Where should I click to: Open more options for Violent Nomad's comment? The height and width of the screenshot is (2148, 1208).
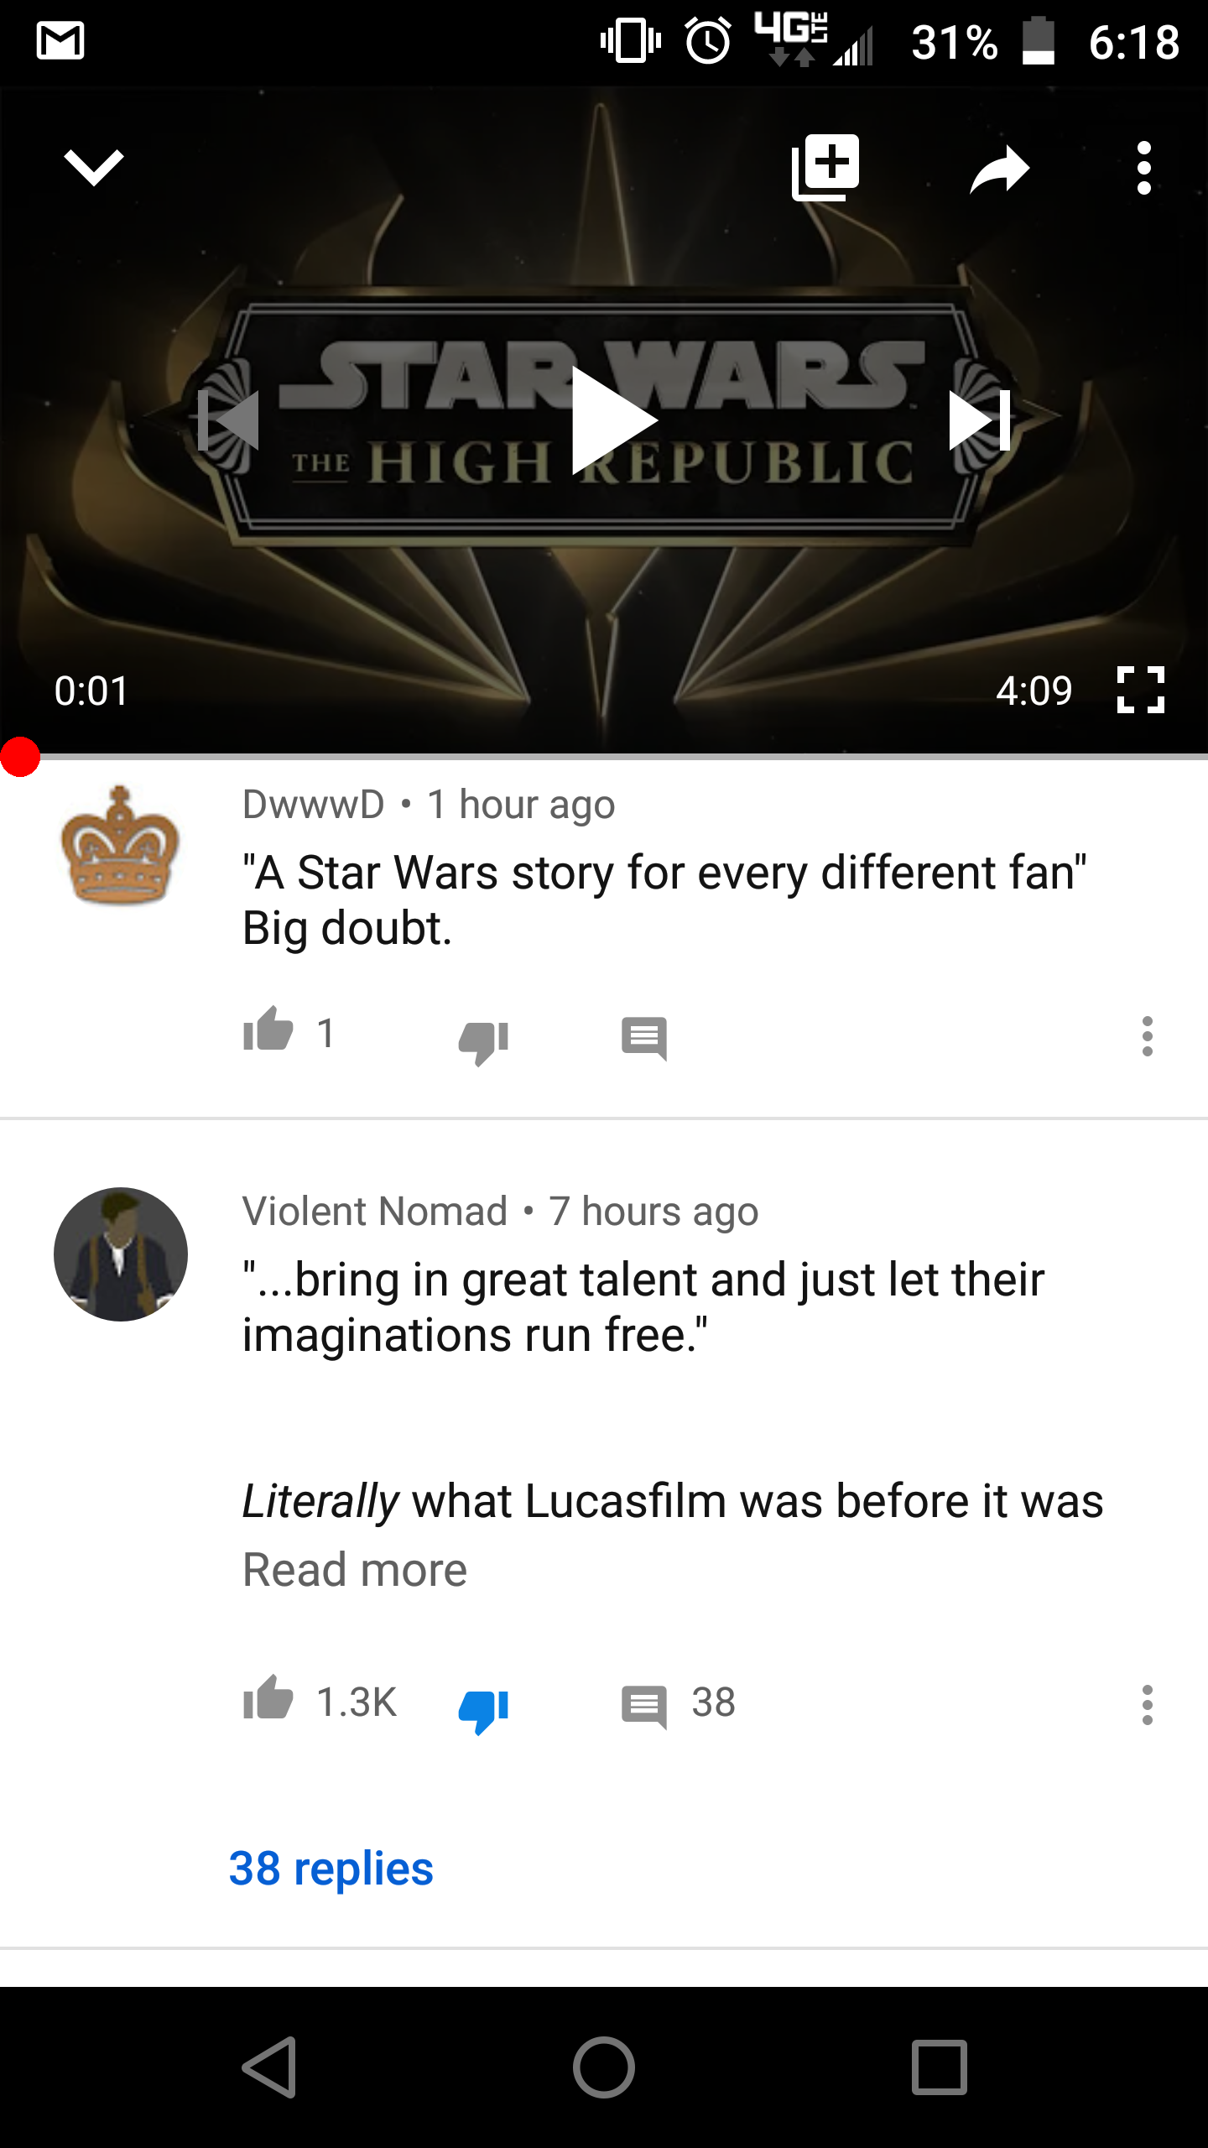tap(1147, 1705)
